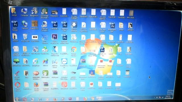Launch Google Chrome desktop shortcut

(x=74, y=51)
